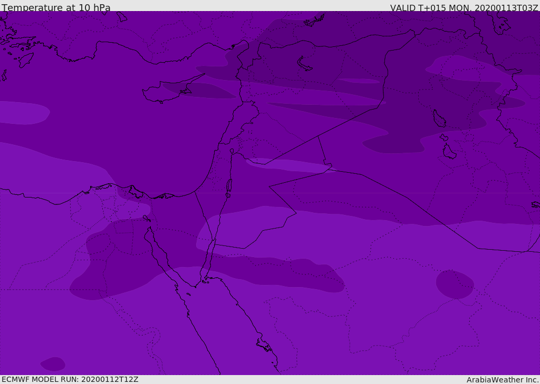
Task: Click the 'VALID T+015 MON. 20200113T03Z' label
Action: click(464, 7)
